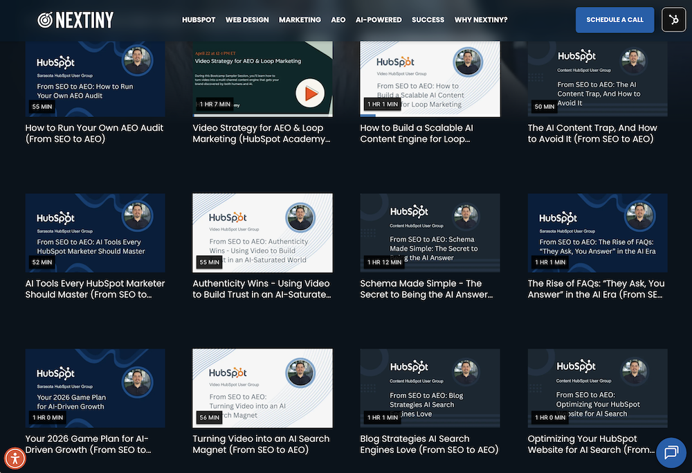Open the HubSpot icon button in header
692x473 pixels.
(673, 19)
